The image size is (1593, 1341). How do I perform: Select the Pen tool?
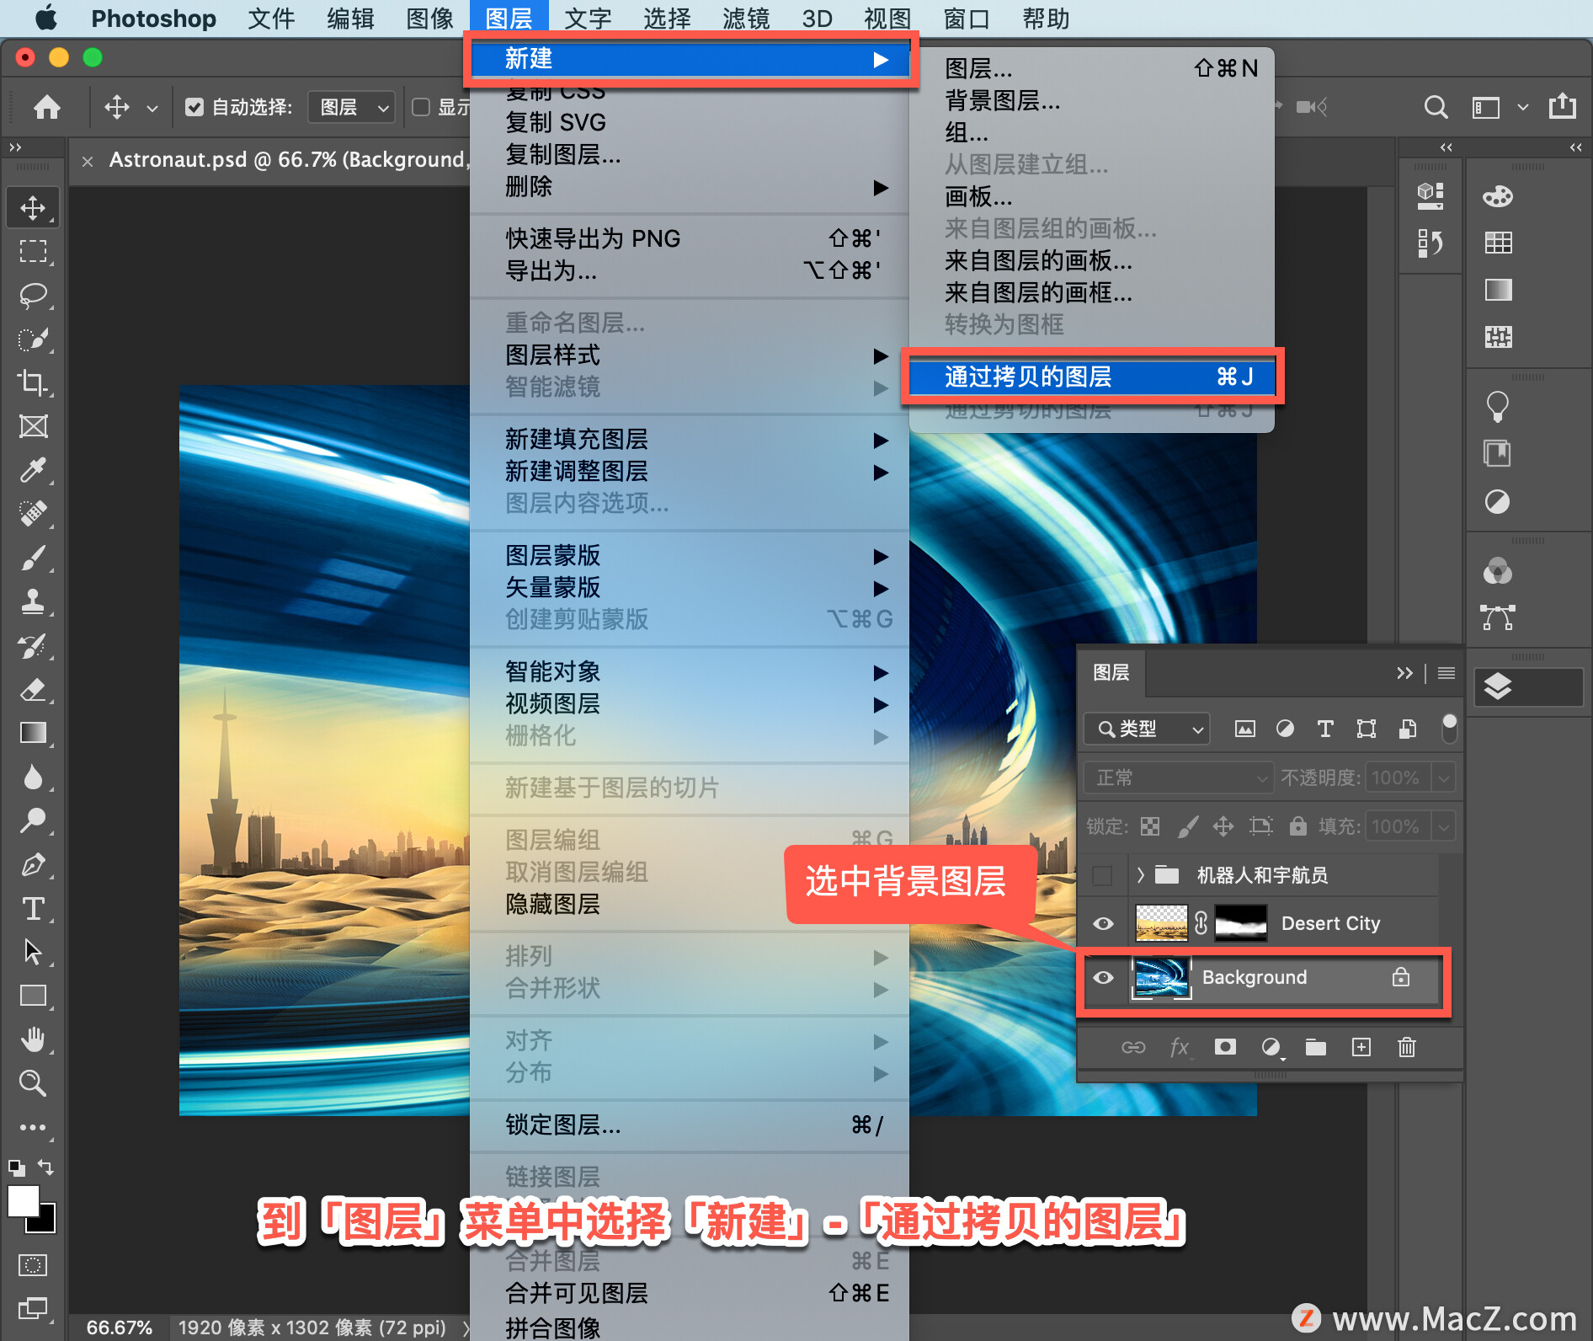pos(33,864)
